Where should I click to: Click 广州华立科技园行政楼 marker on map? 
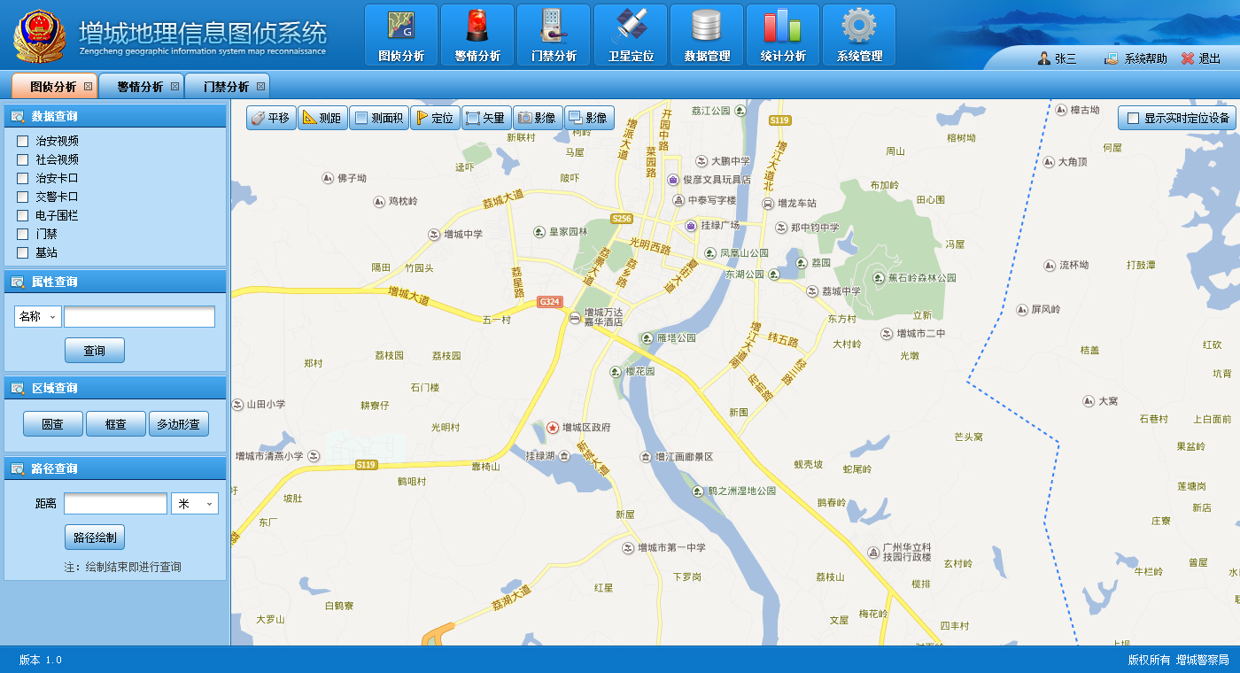click(873, 552)
